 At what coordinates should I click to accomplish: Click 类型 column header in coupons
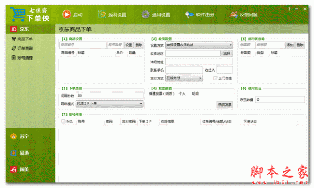click(x=260, y=53)
